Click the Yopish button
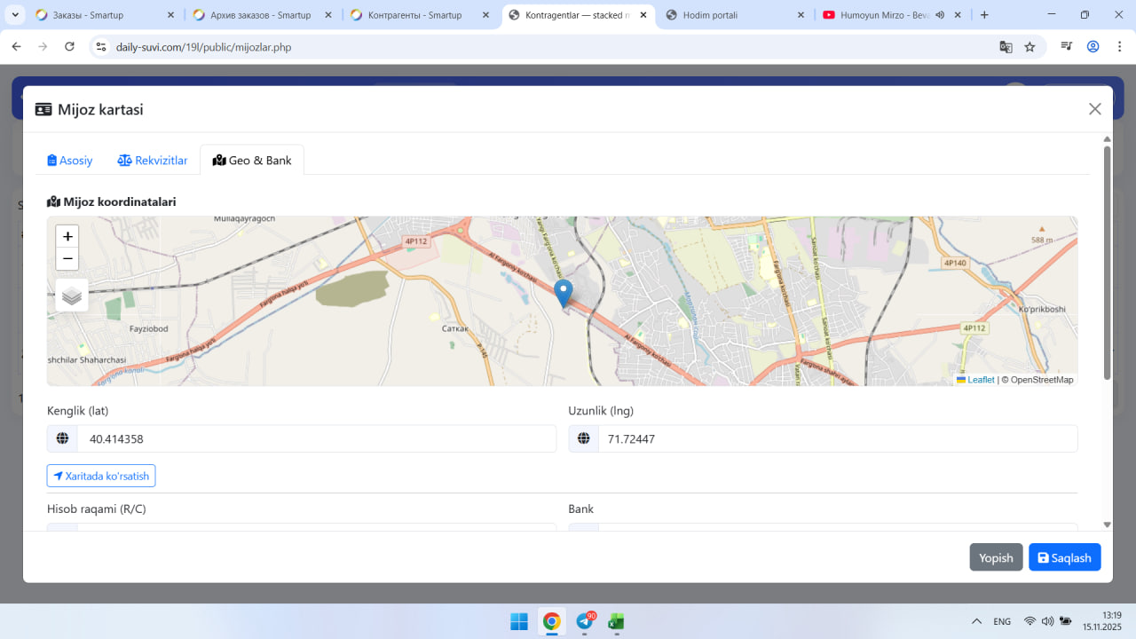Viewport: 1136px width, 639px height. pos(996,557)
